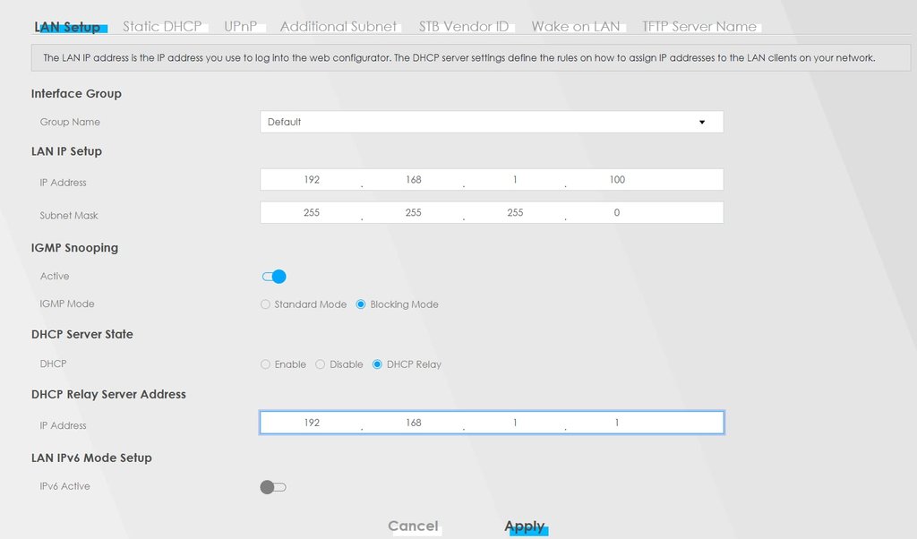Choose the DHCP Relay radio button

pos(377,364)
